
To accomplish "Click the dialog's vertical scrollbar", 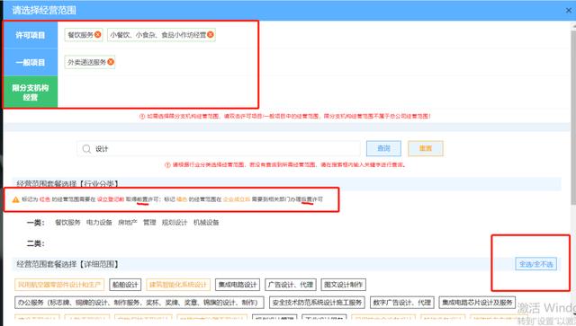I will 573,113.
